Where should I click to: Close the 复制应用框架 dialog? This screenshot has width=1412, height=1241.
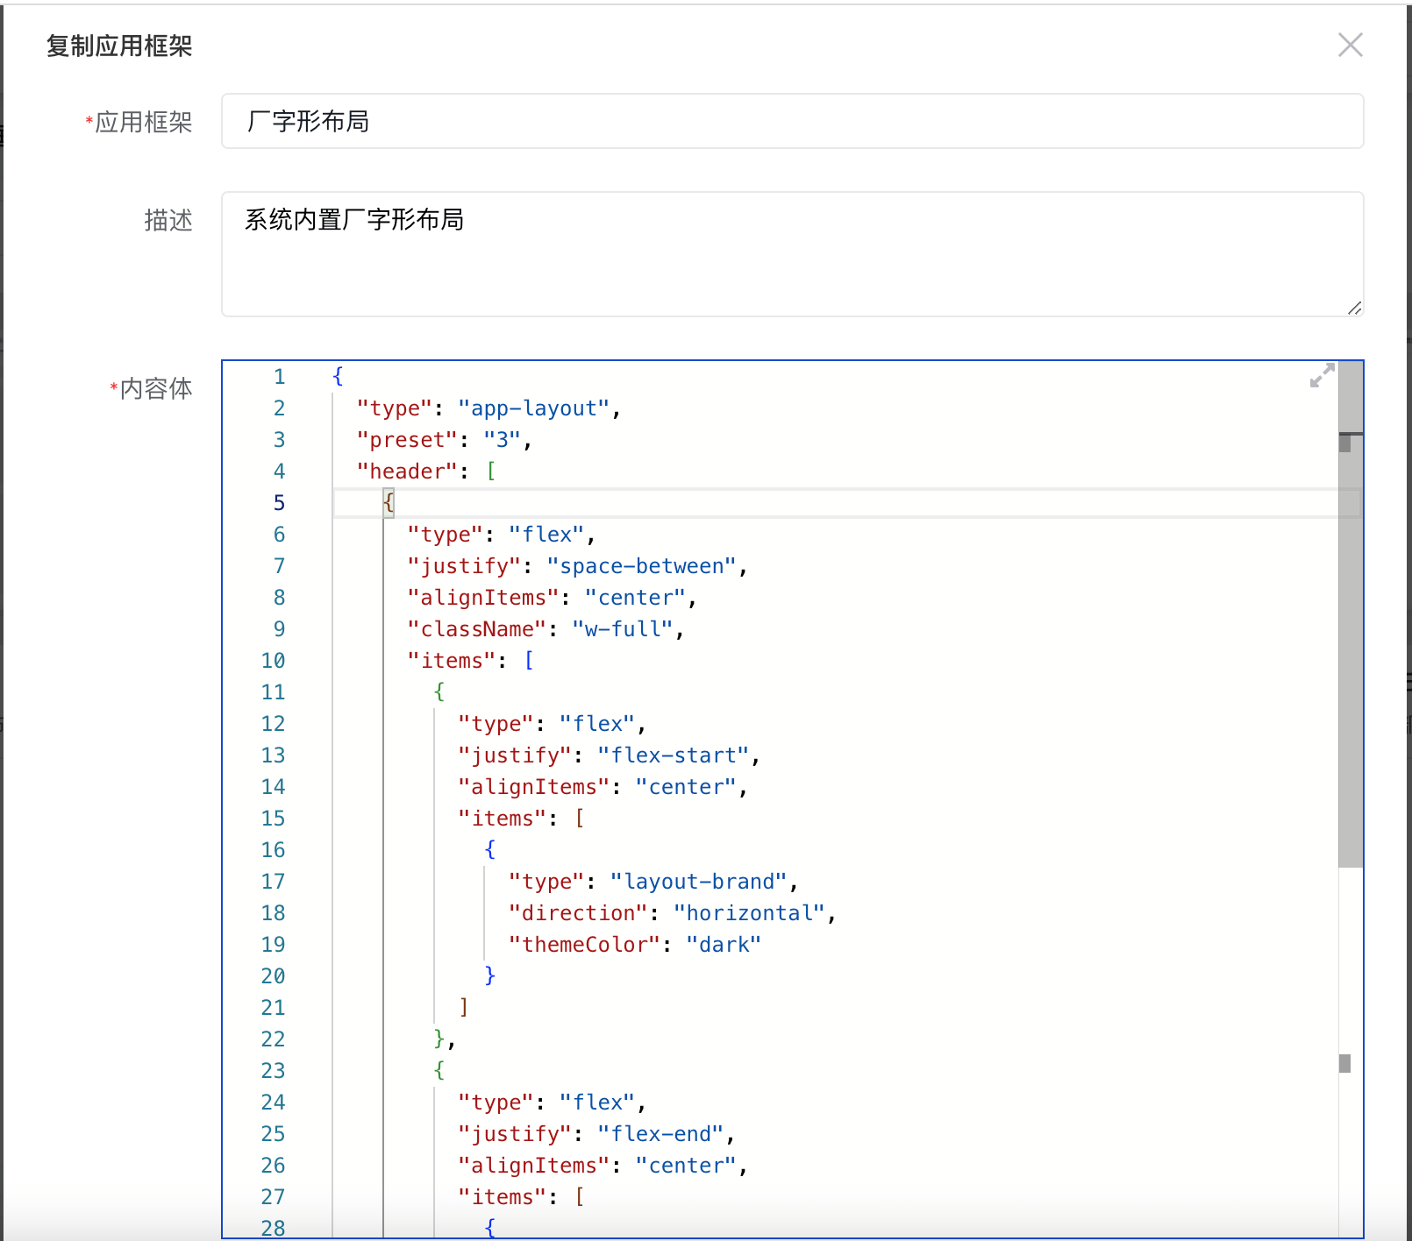1350,45
